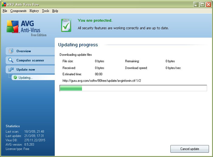Click the Update now icon in sidebar

click(x=11, y=69)
